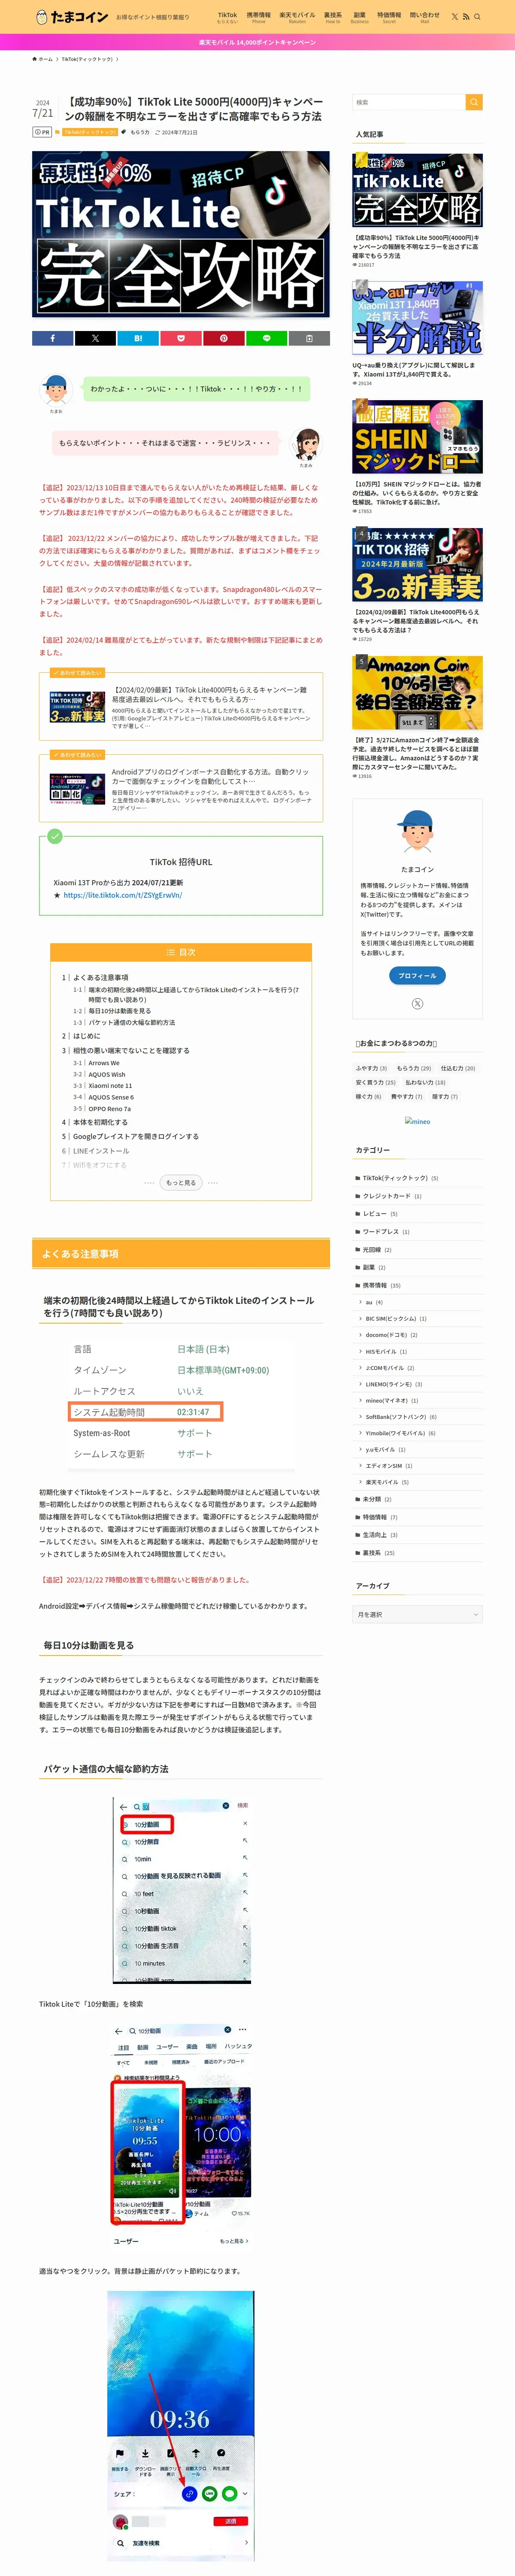Screen dimensions: 515x2576
Task: Click the orange TikTok category tag under the title
Action: tap(90, 132)
